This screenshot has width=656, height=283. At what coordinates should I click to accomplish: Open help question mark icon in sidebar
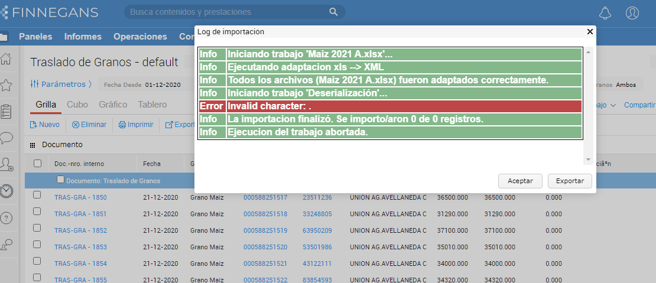(x=7, y=218)
